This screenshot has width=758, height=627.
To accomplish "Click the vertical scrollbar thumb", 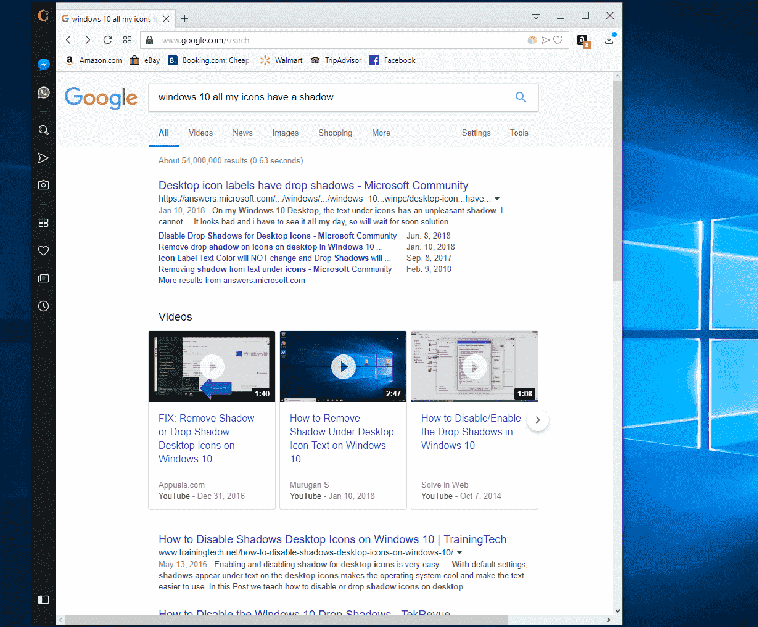I will (x=617, y=180).
